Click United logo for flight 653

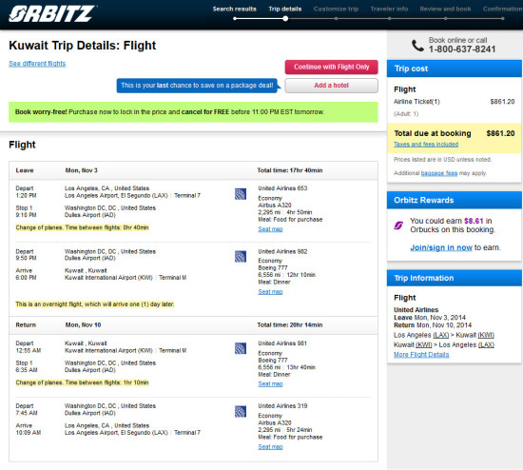pos(241,194)
